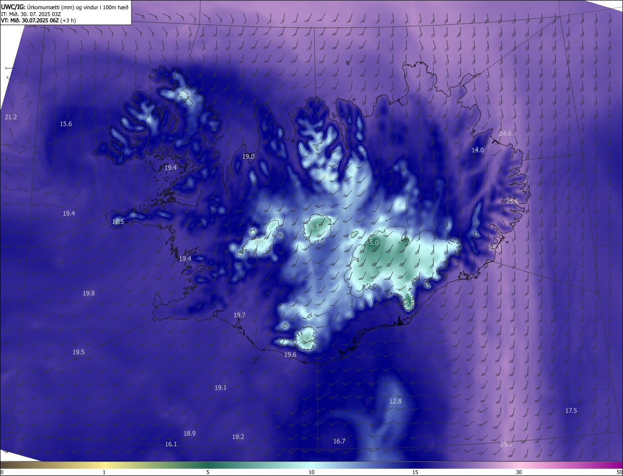Click the 25.5 value at the bottom-right
Screen dimensions: 623x476
pos(506,444)
